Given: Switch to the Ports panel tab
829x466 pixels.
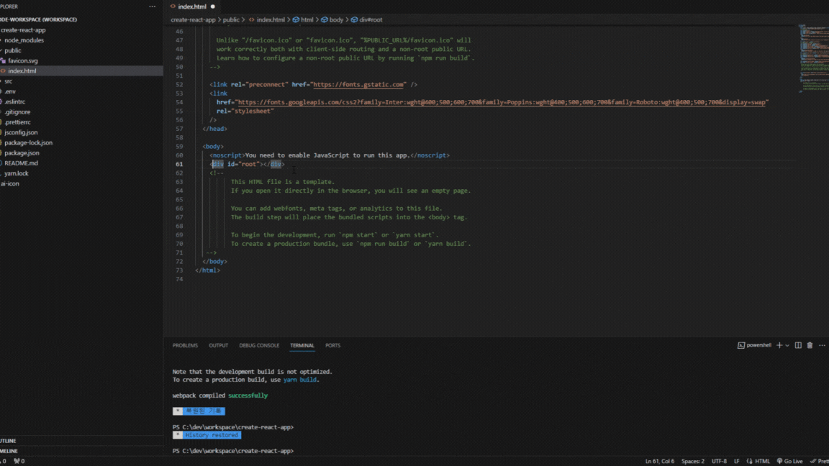Looking at the screenshot, I should (x=332, y=345).
